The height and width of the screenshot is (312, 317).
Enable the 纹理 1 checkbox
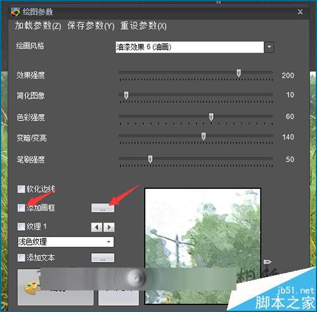pyautogui.click(x=21, y=227)
